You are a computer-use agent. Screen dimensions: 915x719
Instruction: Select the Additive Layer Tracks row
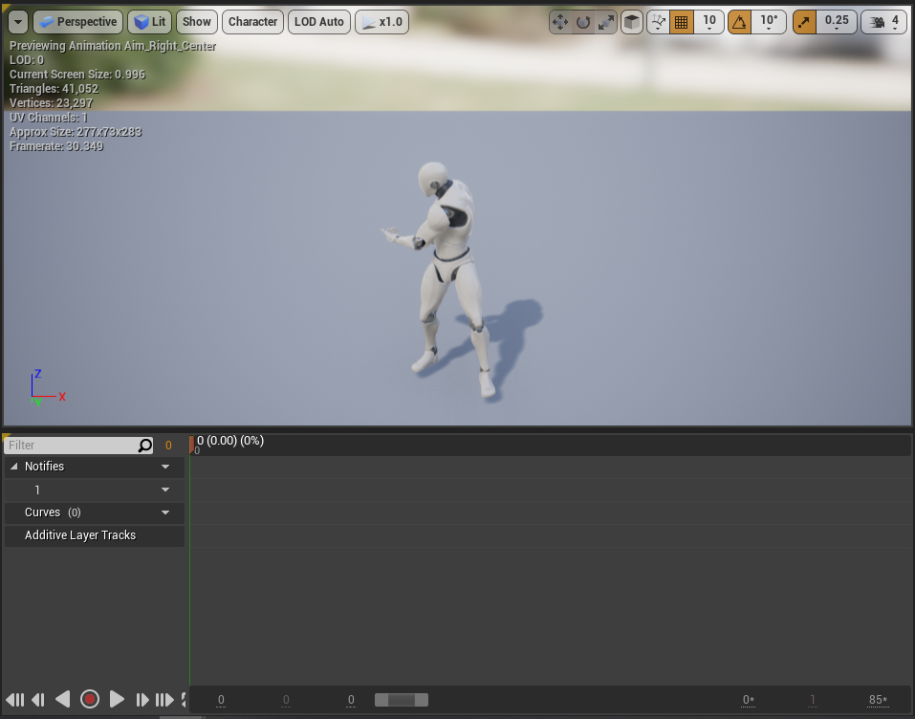pos(95,535)
